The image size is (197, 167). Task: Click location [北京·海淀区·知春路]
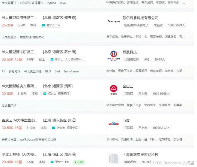60,18
